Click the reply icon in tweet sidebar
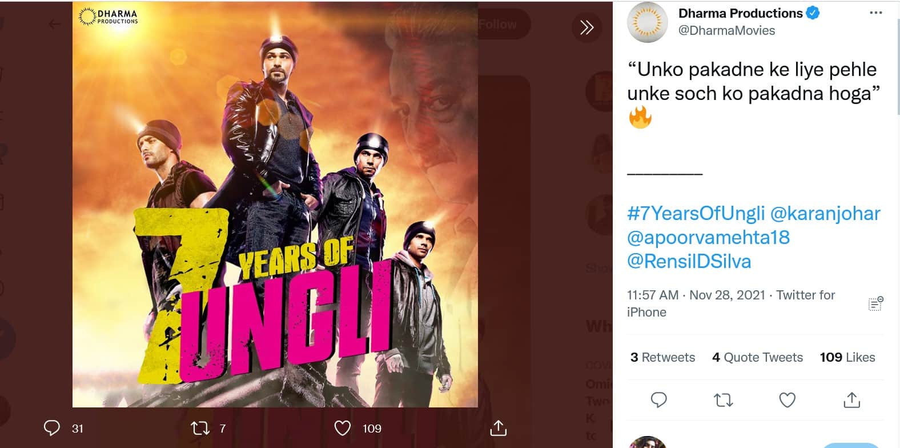900x448 pixels. pos(659,400)
